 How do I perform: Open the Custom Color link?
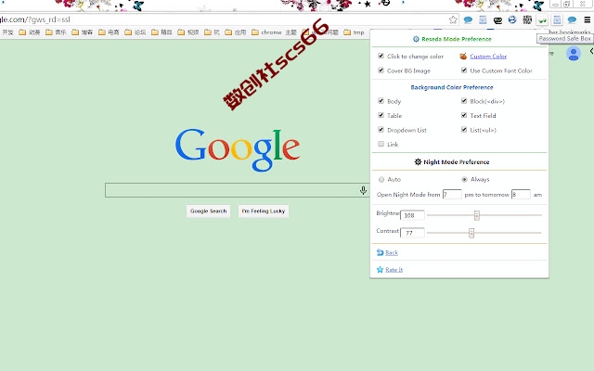[488, 56]
